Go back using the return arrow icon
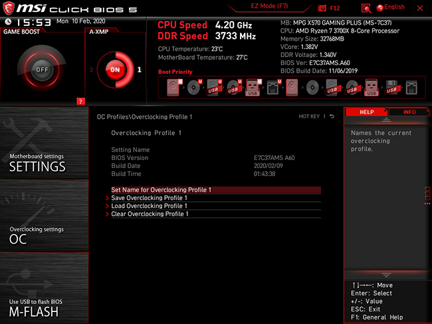432x324 pixels. (x=332, y=116)
